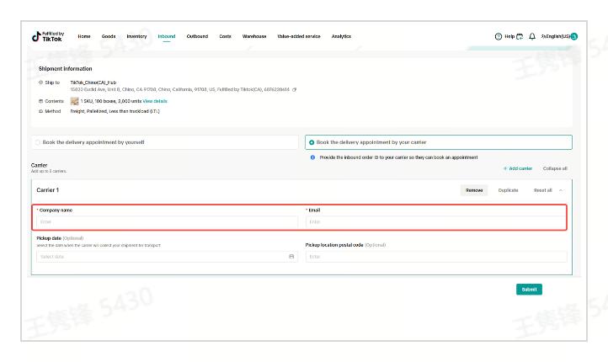The image size is (608, 362).
Task: Click the calendar icon beside Help
Action: pos(520,36)
